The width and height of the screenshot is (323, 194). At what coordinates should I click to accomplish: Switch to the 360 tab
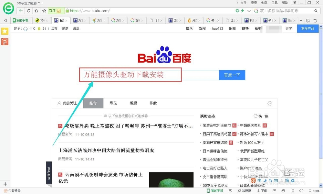pyautogui.click(x=40, y=20)
